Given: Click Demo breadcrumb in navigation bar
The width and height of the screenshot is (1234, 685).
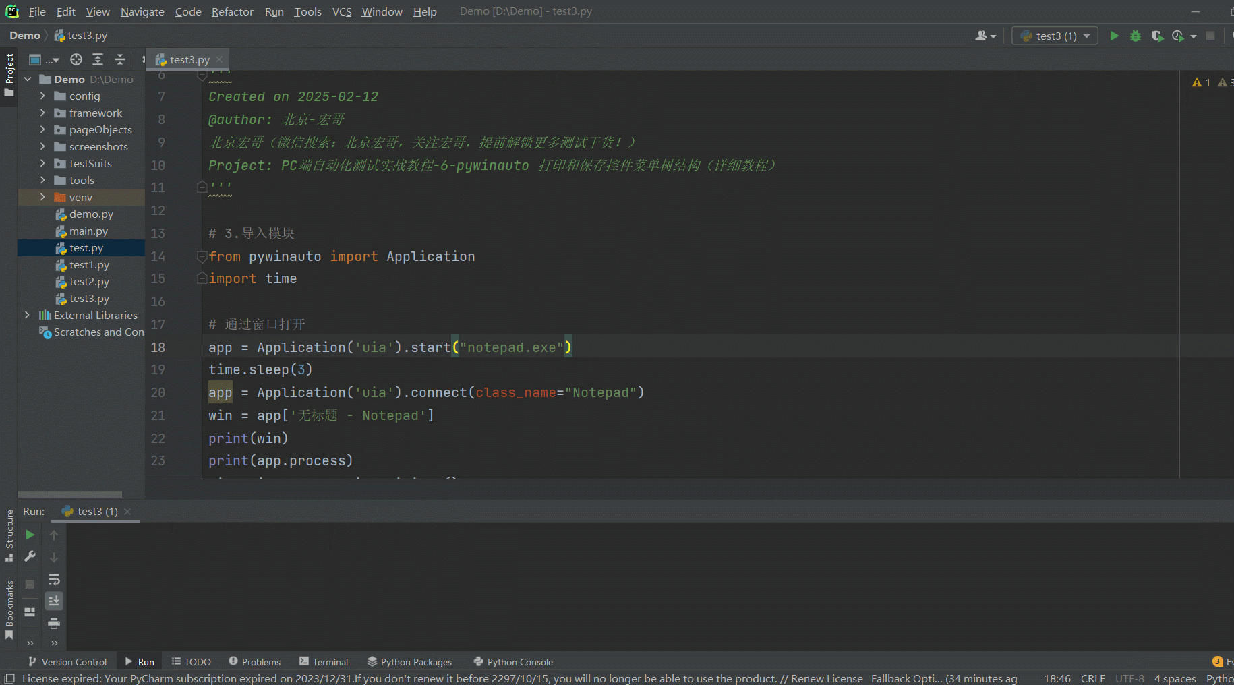Looking at the screenshot, I should click(x=25, y=36).
